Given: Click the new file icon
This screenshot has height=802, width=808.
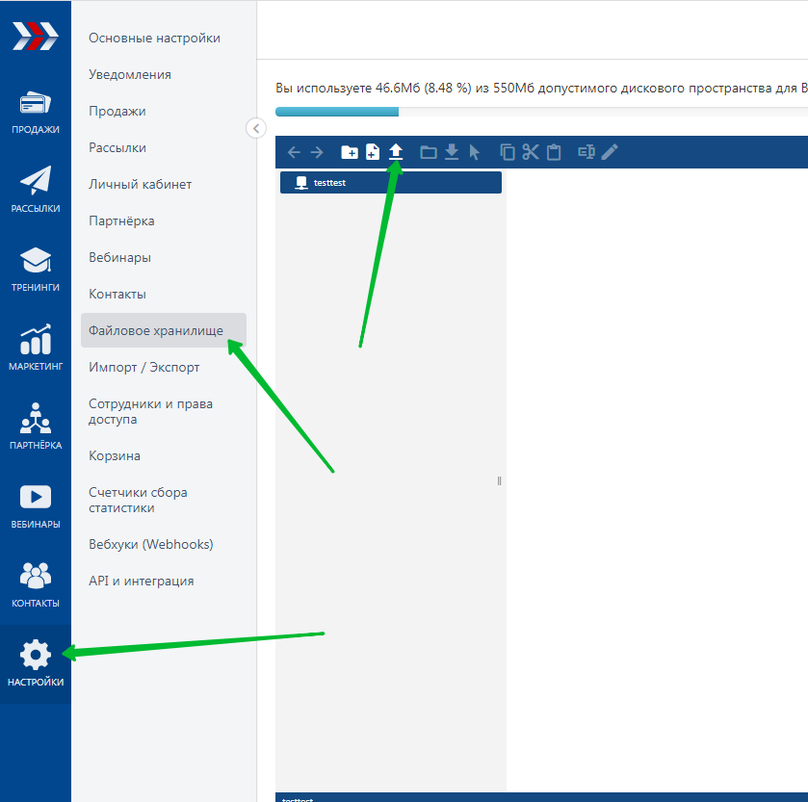Looking at the screenshot, I should (373, 152).
